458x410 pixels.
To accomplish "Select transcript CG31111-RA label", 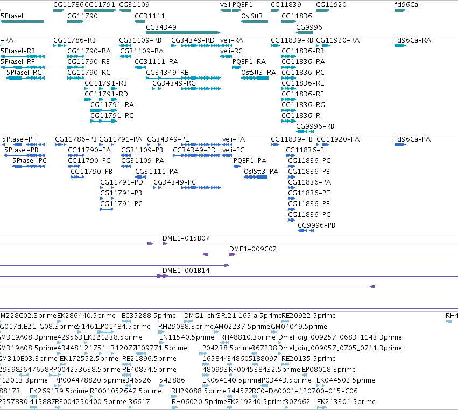I will 156,62.
